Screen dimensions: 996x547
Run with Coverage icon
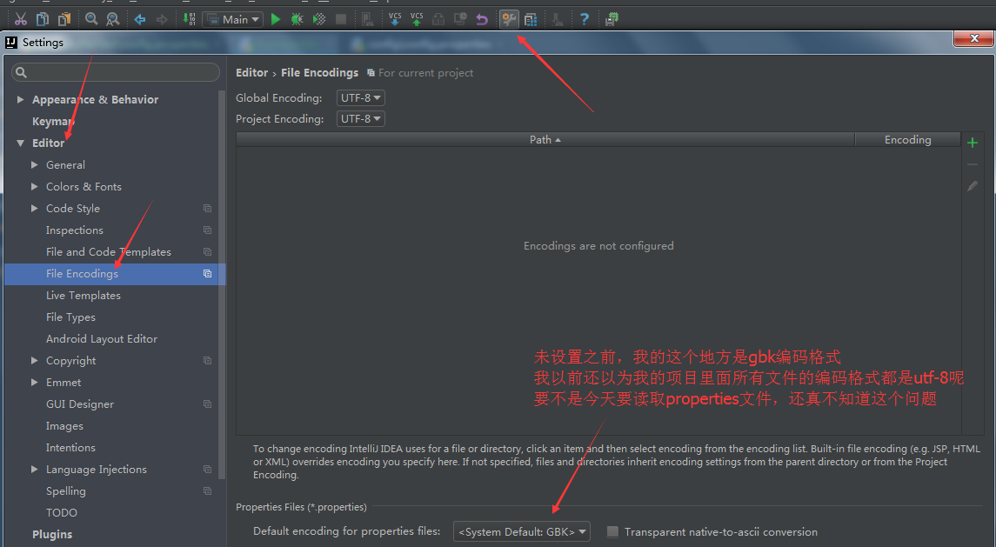pos(319,19)
